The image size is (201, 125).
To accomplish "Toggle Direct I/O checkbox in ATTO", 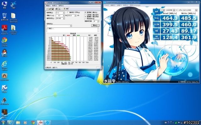I will pos(85,12).
